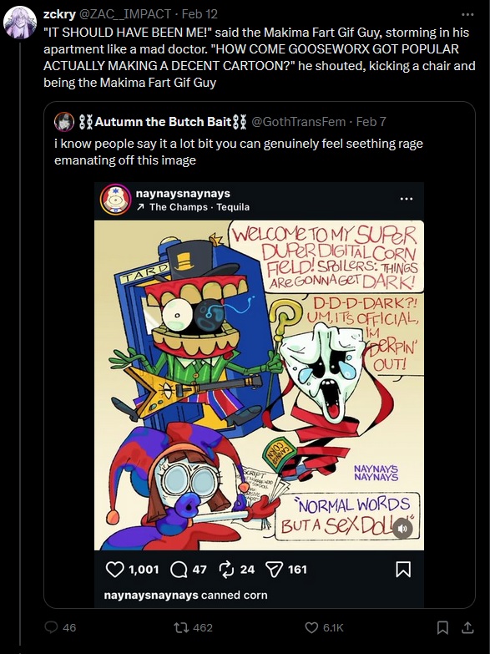The width and height of the screenshot is (490, 654).
Task: Click the comment bubble showing 47
Action: (179, 570)
